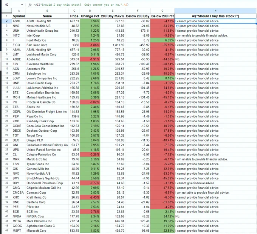
Task: Select row 1 header number
Action: [7, 16]
